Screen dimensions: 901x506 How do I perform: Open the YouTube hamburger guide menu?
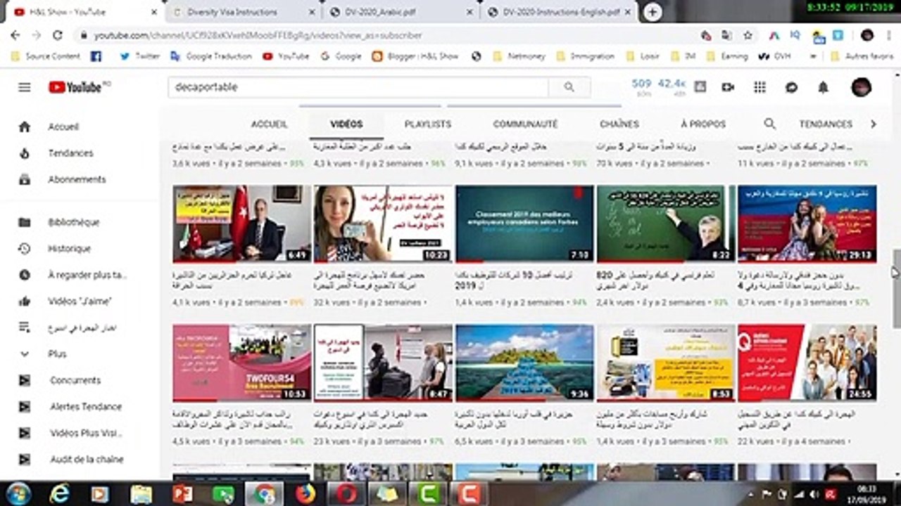[x=25, y=87]
